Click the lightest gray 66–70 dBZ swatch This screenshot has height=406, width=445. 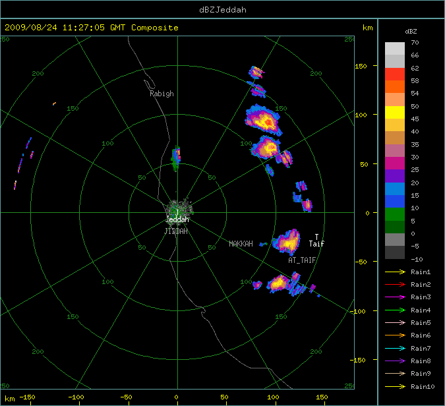point(395,49)
